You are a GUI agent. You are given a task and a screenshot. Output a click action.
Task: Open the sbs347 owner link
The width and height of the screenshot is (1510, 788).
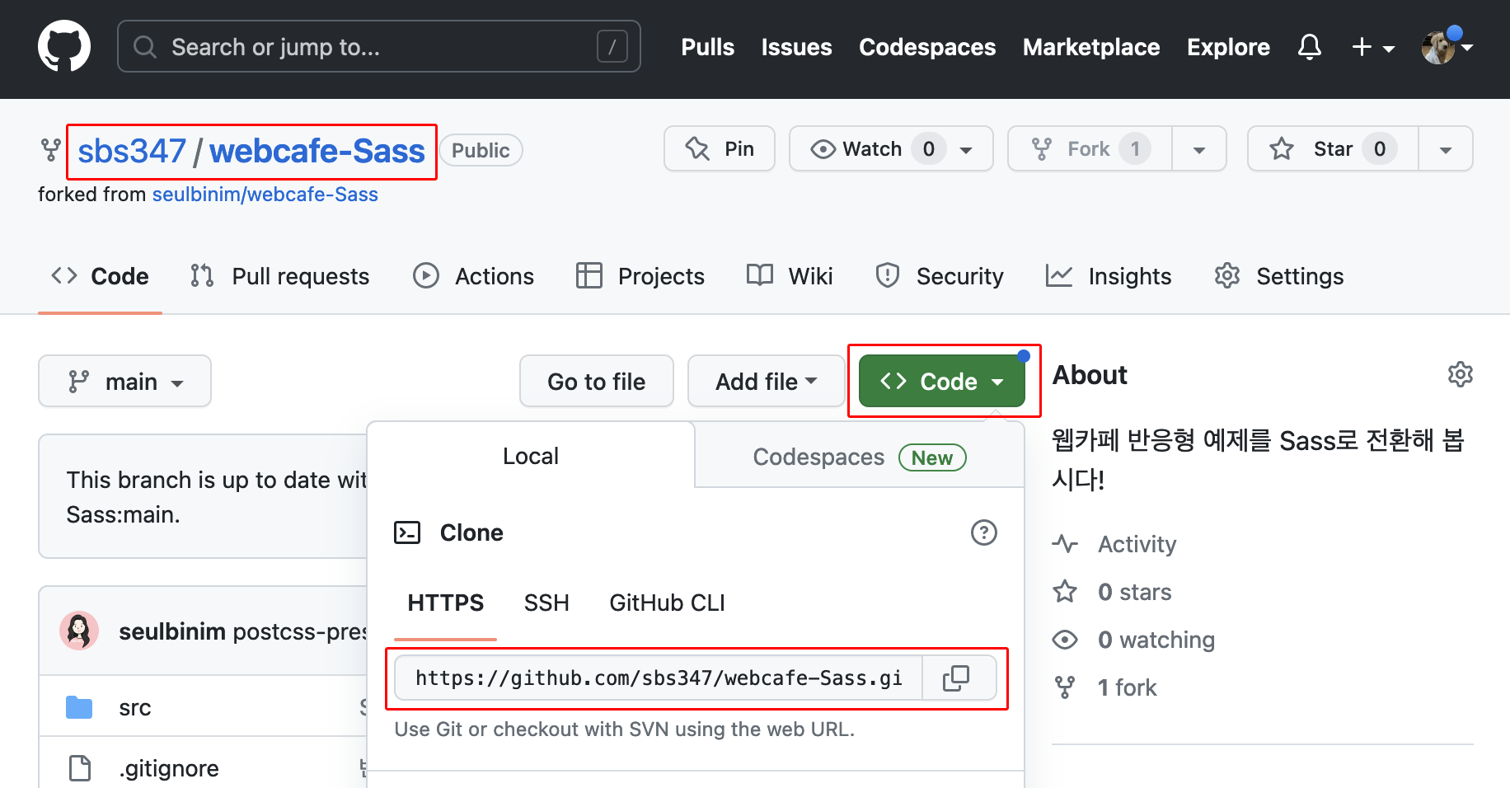[x=132, y=151]
